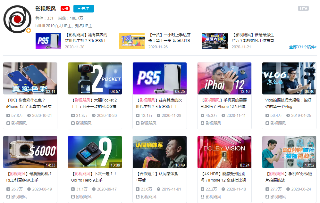Viewport: 320px width, 203px height.
Task: Open header video title 谁是最强生产力 工位布置
Action: coord(253,38)
